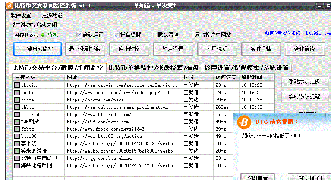
Task: Click the icon beside btc-e in the list
Action: 17,100
